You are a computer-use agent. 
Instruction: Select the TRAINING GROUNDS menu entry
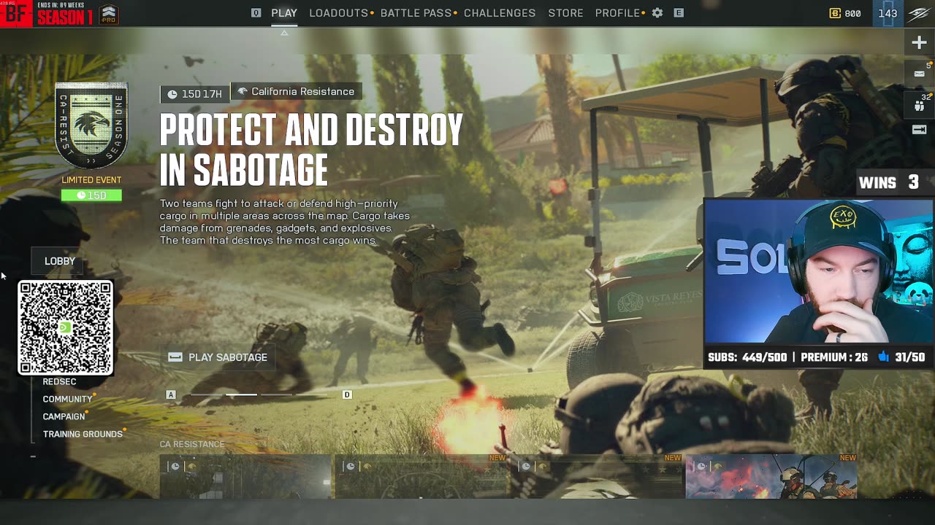click(x=83, y=434)
